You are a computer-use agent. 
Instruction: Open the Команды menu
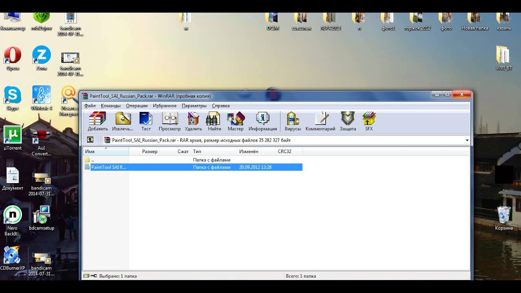tap(111, 106)
